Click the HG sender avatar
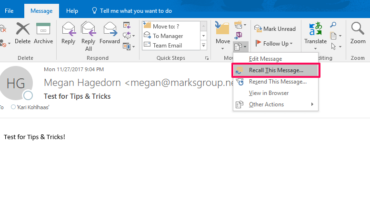Screen dimensions: 370x216 (x=16, y=83)
